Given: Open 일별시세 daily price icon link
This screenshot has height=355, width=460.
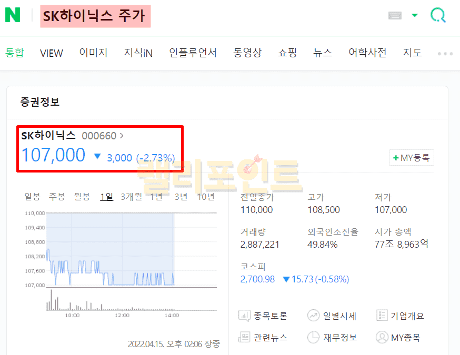Looking at the screenshot, I should [x=332, y=316].
